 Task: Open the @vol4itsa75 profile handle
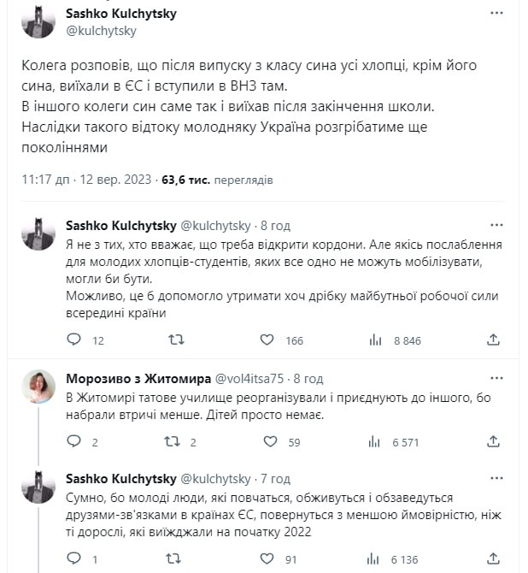(249, 379)
